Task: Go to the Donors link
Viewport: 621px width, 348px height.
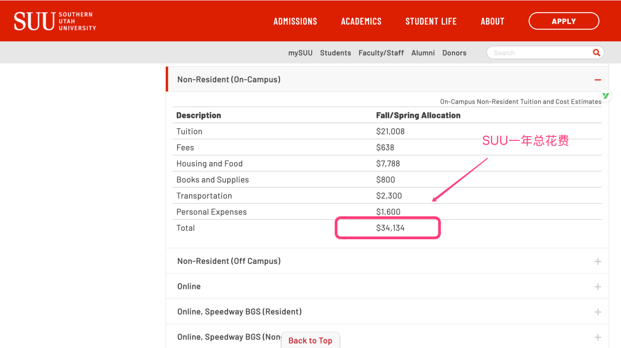Action: (454, 53)
